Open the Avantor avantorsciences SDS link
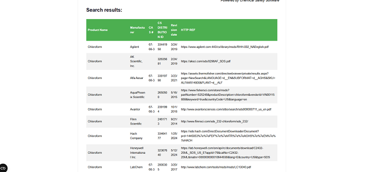This screenshot has height=172, width=365. point(226,109)
